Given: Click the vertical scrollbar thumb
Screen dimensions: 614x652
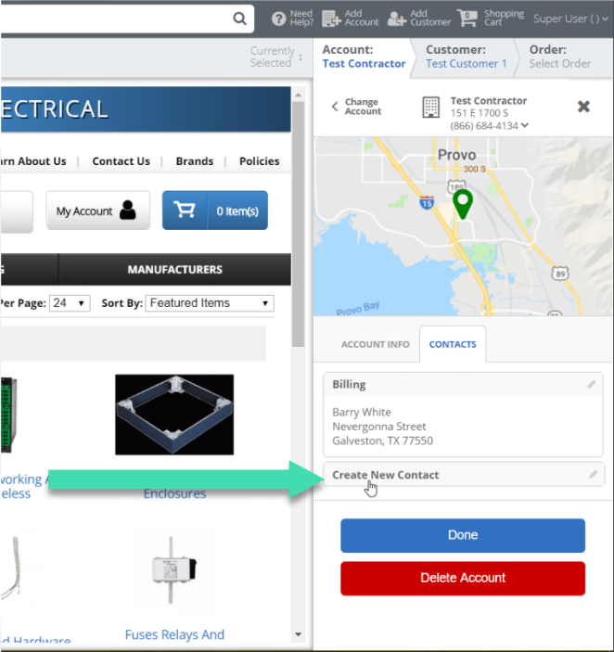Looking at the screenshot, I should (298, 224).
